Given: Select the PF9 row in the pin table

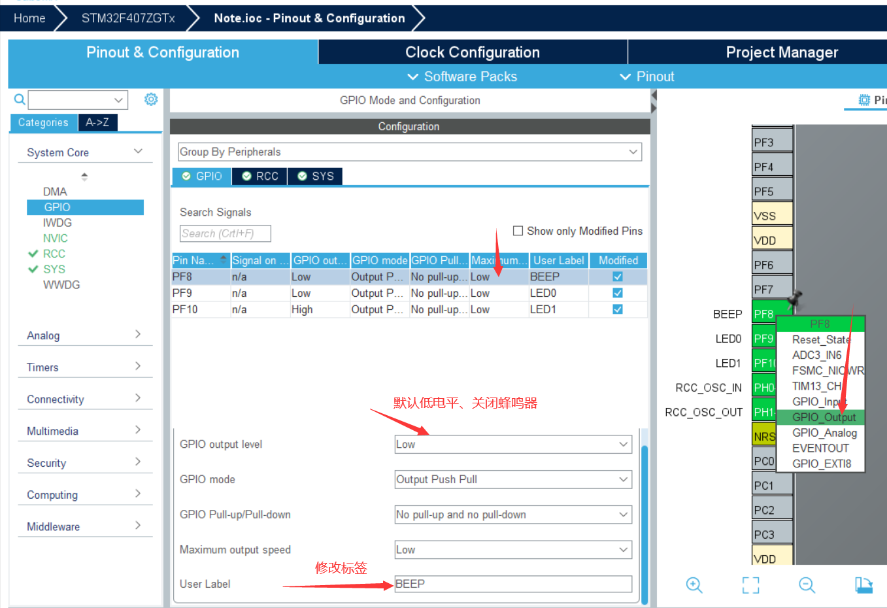Looking at the screenshot, I should click(x=409, y=293).
